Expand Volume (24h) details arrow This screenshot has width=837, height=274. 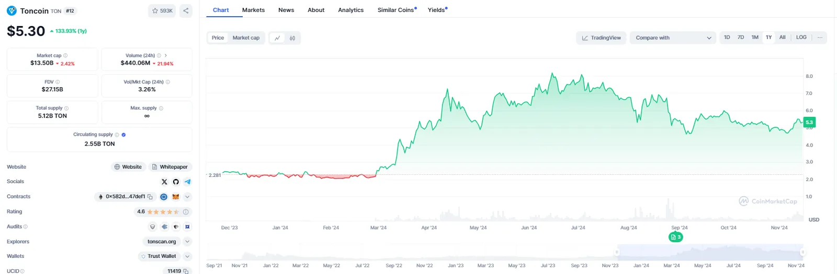[166, 55]
